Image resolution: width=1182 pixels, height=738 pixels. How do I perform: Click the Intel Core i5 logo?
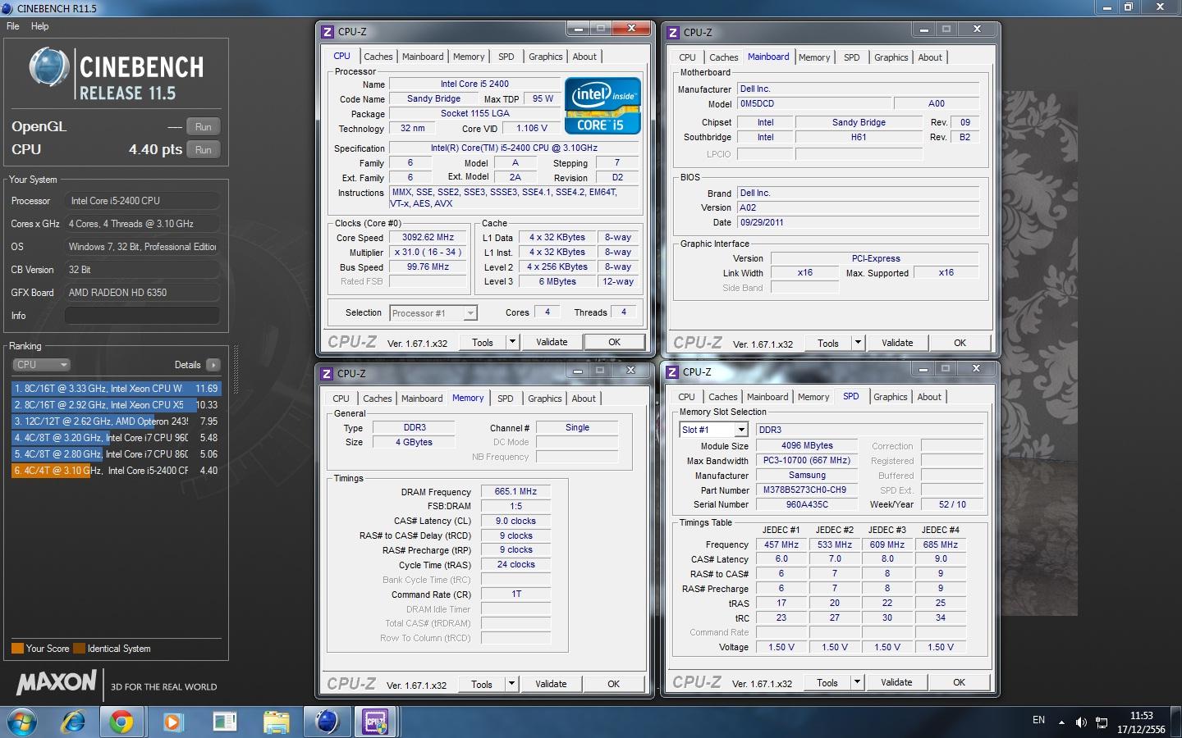point(602,106)
